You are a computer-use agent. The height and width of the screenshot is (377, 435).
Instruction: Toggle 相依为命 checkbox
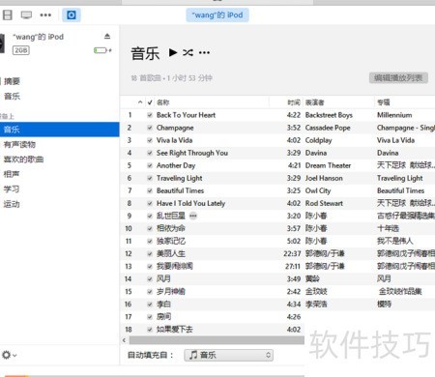click(x=150, y=228)
